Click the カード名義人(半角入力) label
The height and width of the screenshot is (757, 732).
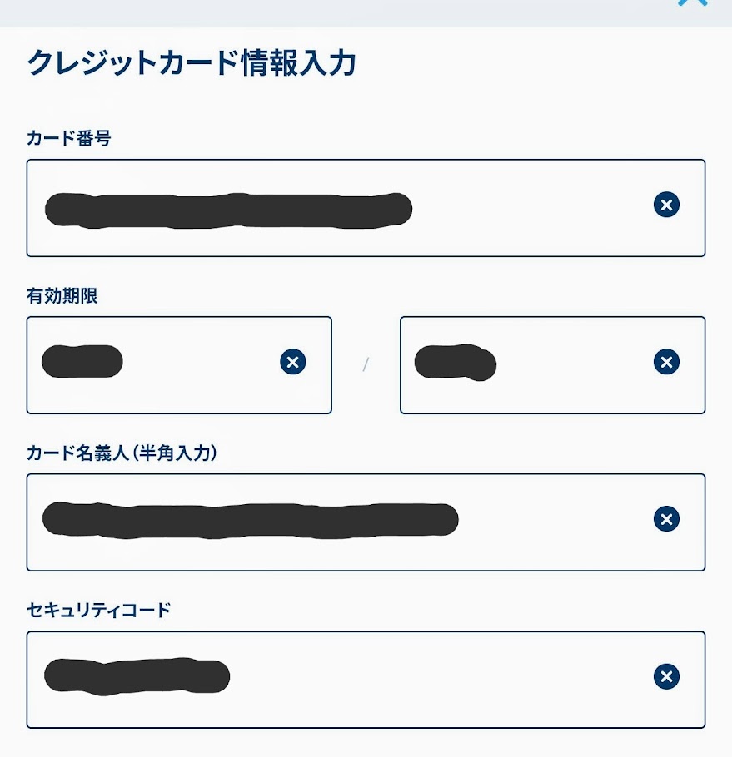click(122, 453)
